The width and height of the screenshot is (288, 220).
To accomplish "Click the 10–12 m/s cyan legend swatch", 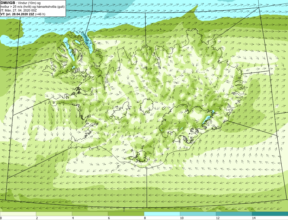I will (198, 214).
